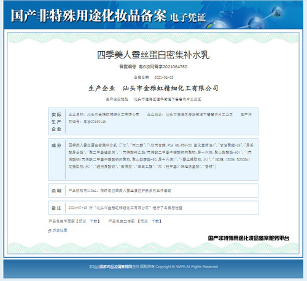Screen dimensions: 307x281
Task: Click the 国产非特殊用途化妆品备案服务平台 footer signature
Action: click(x=249, y=238)
